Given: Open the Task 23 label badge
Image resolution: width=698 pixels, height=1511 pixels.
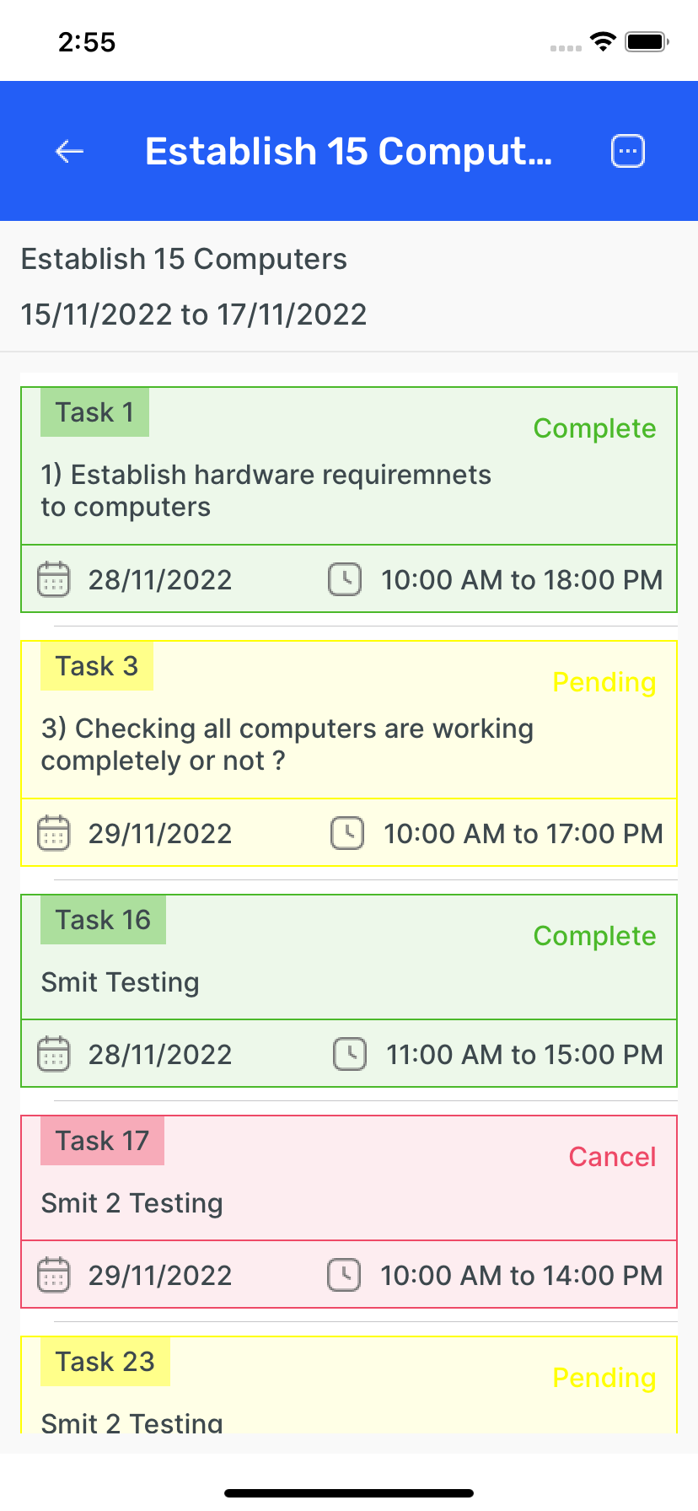Looking at the screenshot, I should click(x=105, y=1362).
